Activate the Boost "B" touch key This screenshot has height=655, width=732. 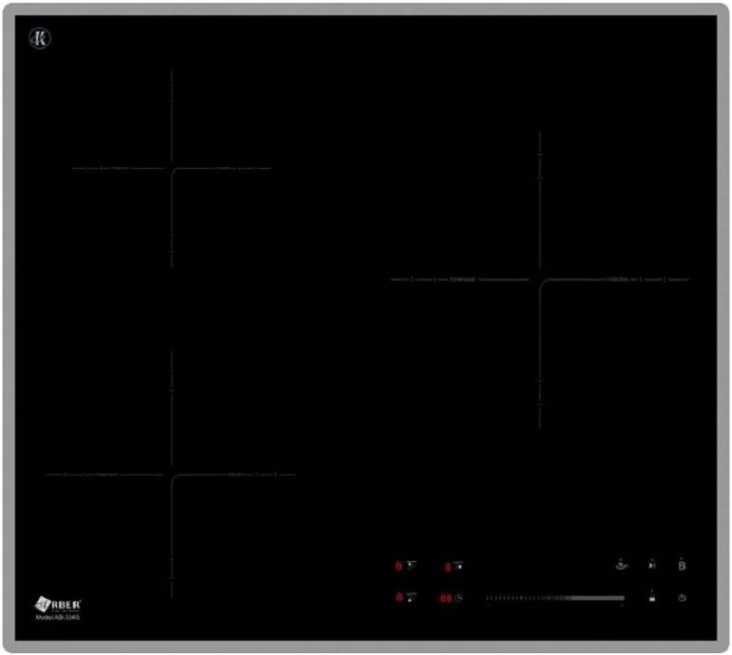click(x=682, y=565)
